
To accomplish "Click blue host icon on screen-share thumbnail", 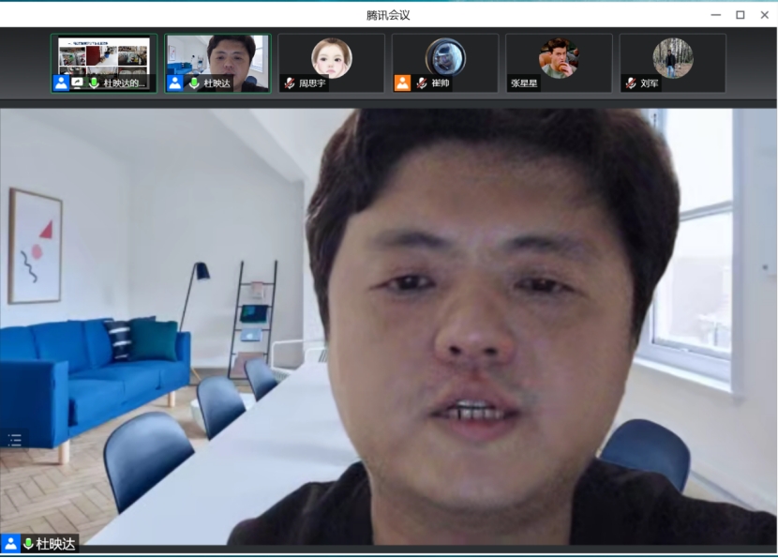I will [x=61, y=83].
